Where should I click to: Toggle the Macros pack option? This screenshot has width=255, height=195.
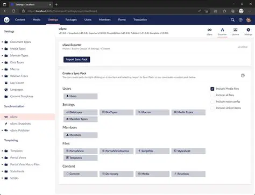152,112
